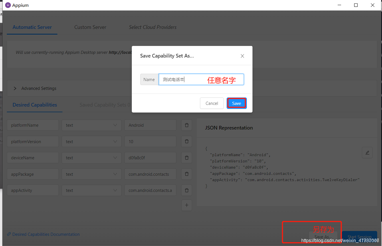
Task: Click the Start Session button
Action: 359,237
